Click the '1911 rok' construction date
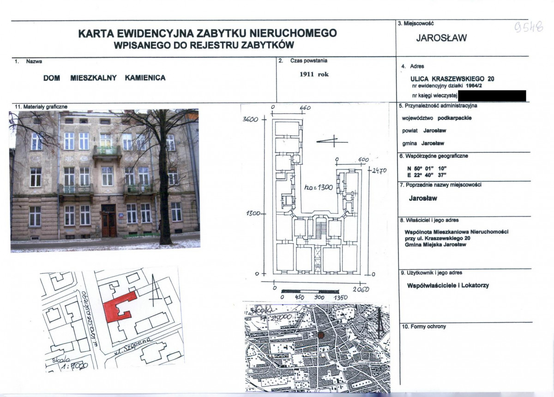The image size is (554, 397). point(314,74)
